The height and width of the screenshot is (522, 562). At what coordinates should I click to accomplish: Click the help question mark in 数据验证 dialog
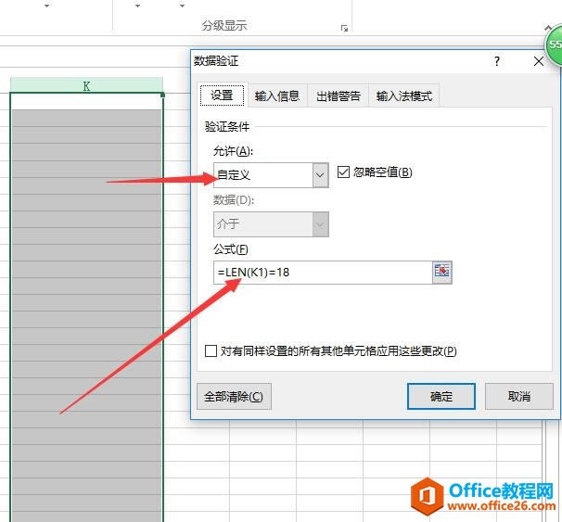coord(497,61)
